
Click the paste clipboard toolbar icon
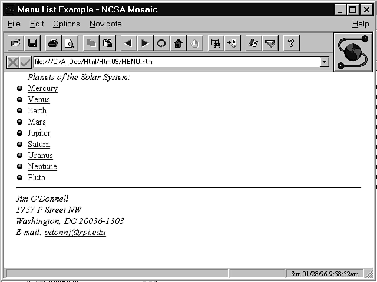coord(107,43)
